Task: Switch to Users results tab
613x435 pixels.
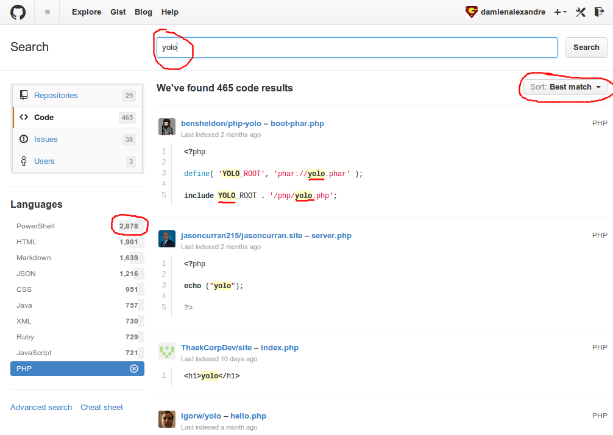Action: point(77,161)
